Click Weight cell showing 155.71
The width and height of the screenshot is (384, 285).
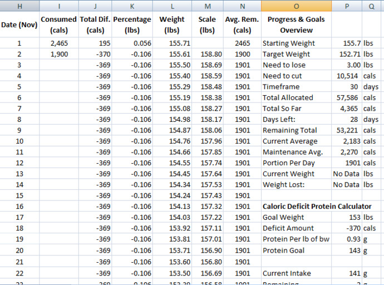(172, 43)
